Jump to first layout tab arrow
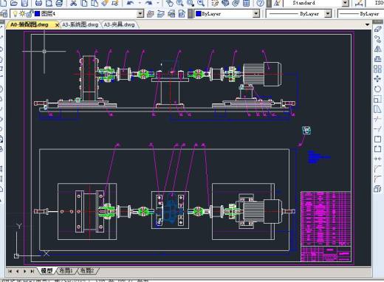 point(10,271)
